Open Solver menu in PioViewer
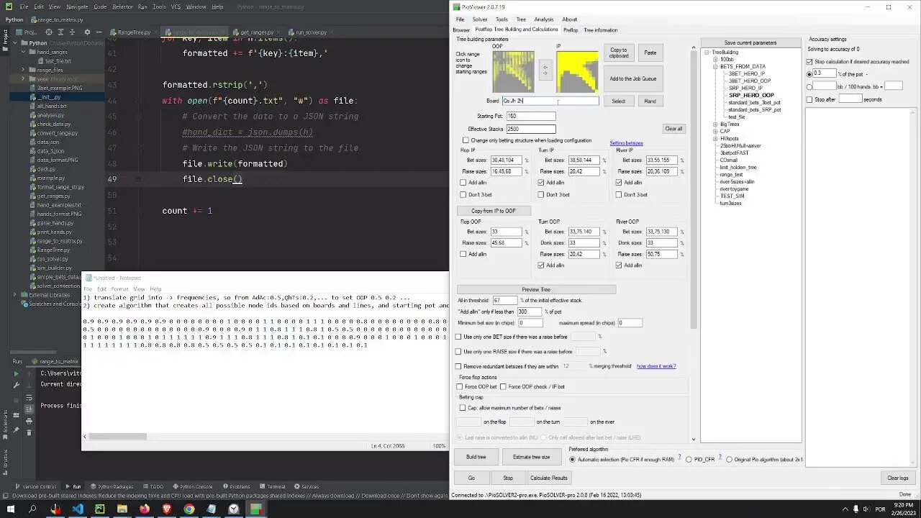 (480, 19)
